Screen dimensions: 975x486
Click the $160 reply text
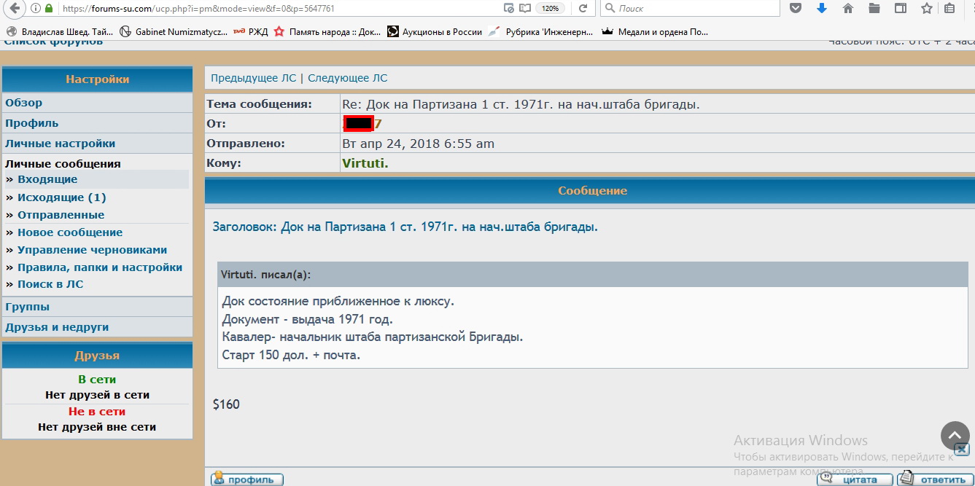tap(226, 404)
